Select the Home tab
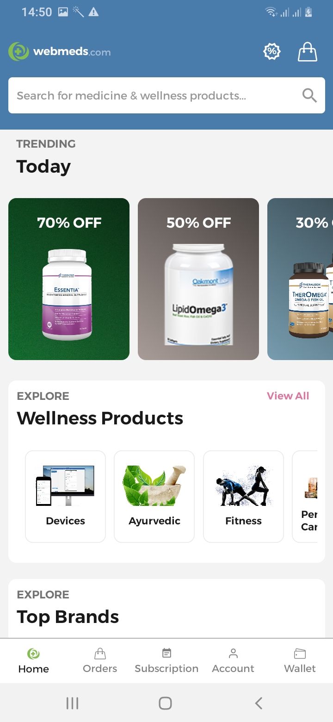This screenshot has height=722, width=333. (x=33, y=661)
